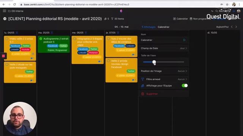The width and height of the screenshot is (243, 136).
Task: Click Supprimer to delete the view
Action: point(152,94)
